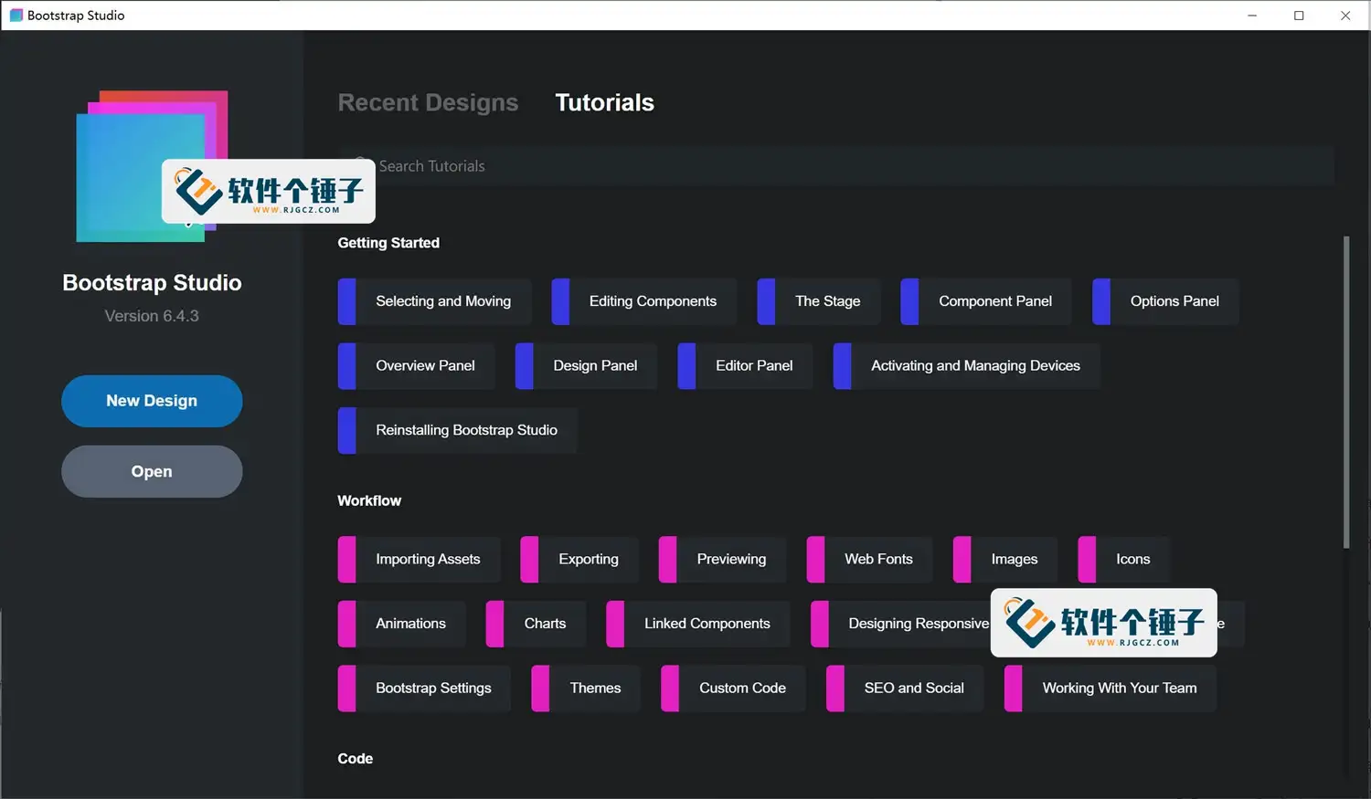Open the Linked Components tutorial

coord(697,624)
